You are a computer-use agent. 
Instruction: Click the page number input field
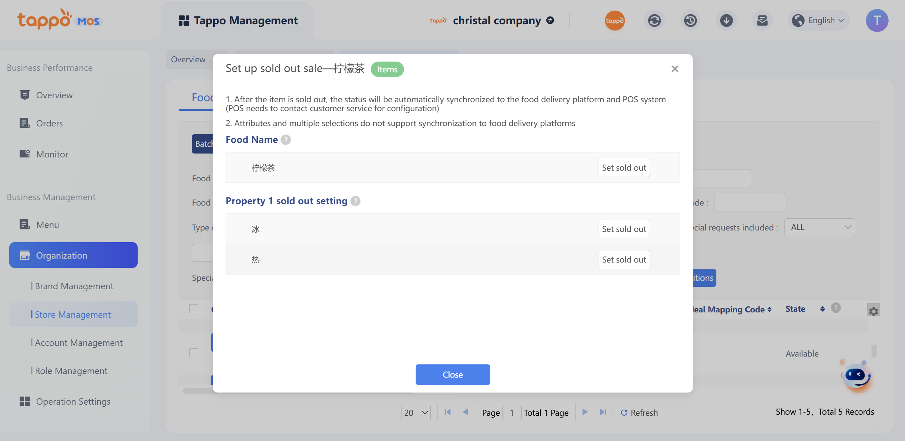tap(511, 413)
